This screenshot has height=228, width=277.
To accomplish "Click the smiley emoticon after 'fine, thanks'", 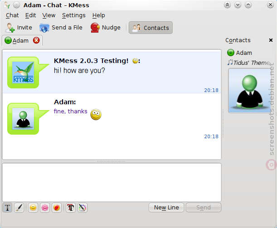I will click(96, 114).
